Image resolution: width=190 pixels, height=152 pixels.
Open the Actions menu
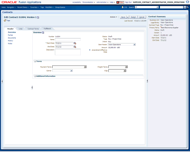[113, 17]
